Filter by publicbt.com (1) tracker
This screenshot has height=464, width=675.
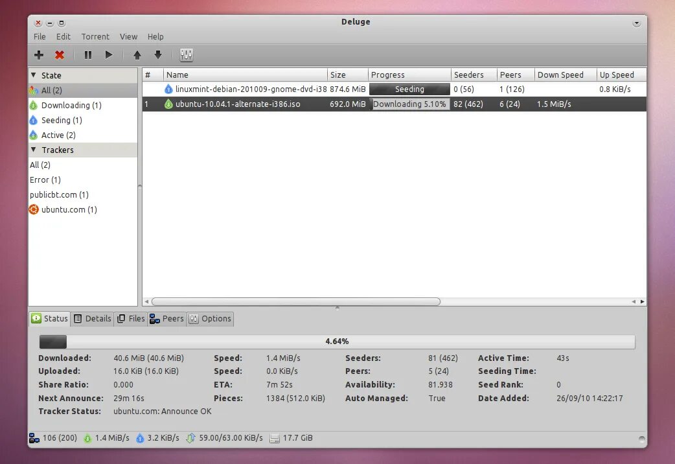(x=83, y=194)
